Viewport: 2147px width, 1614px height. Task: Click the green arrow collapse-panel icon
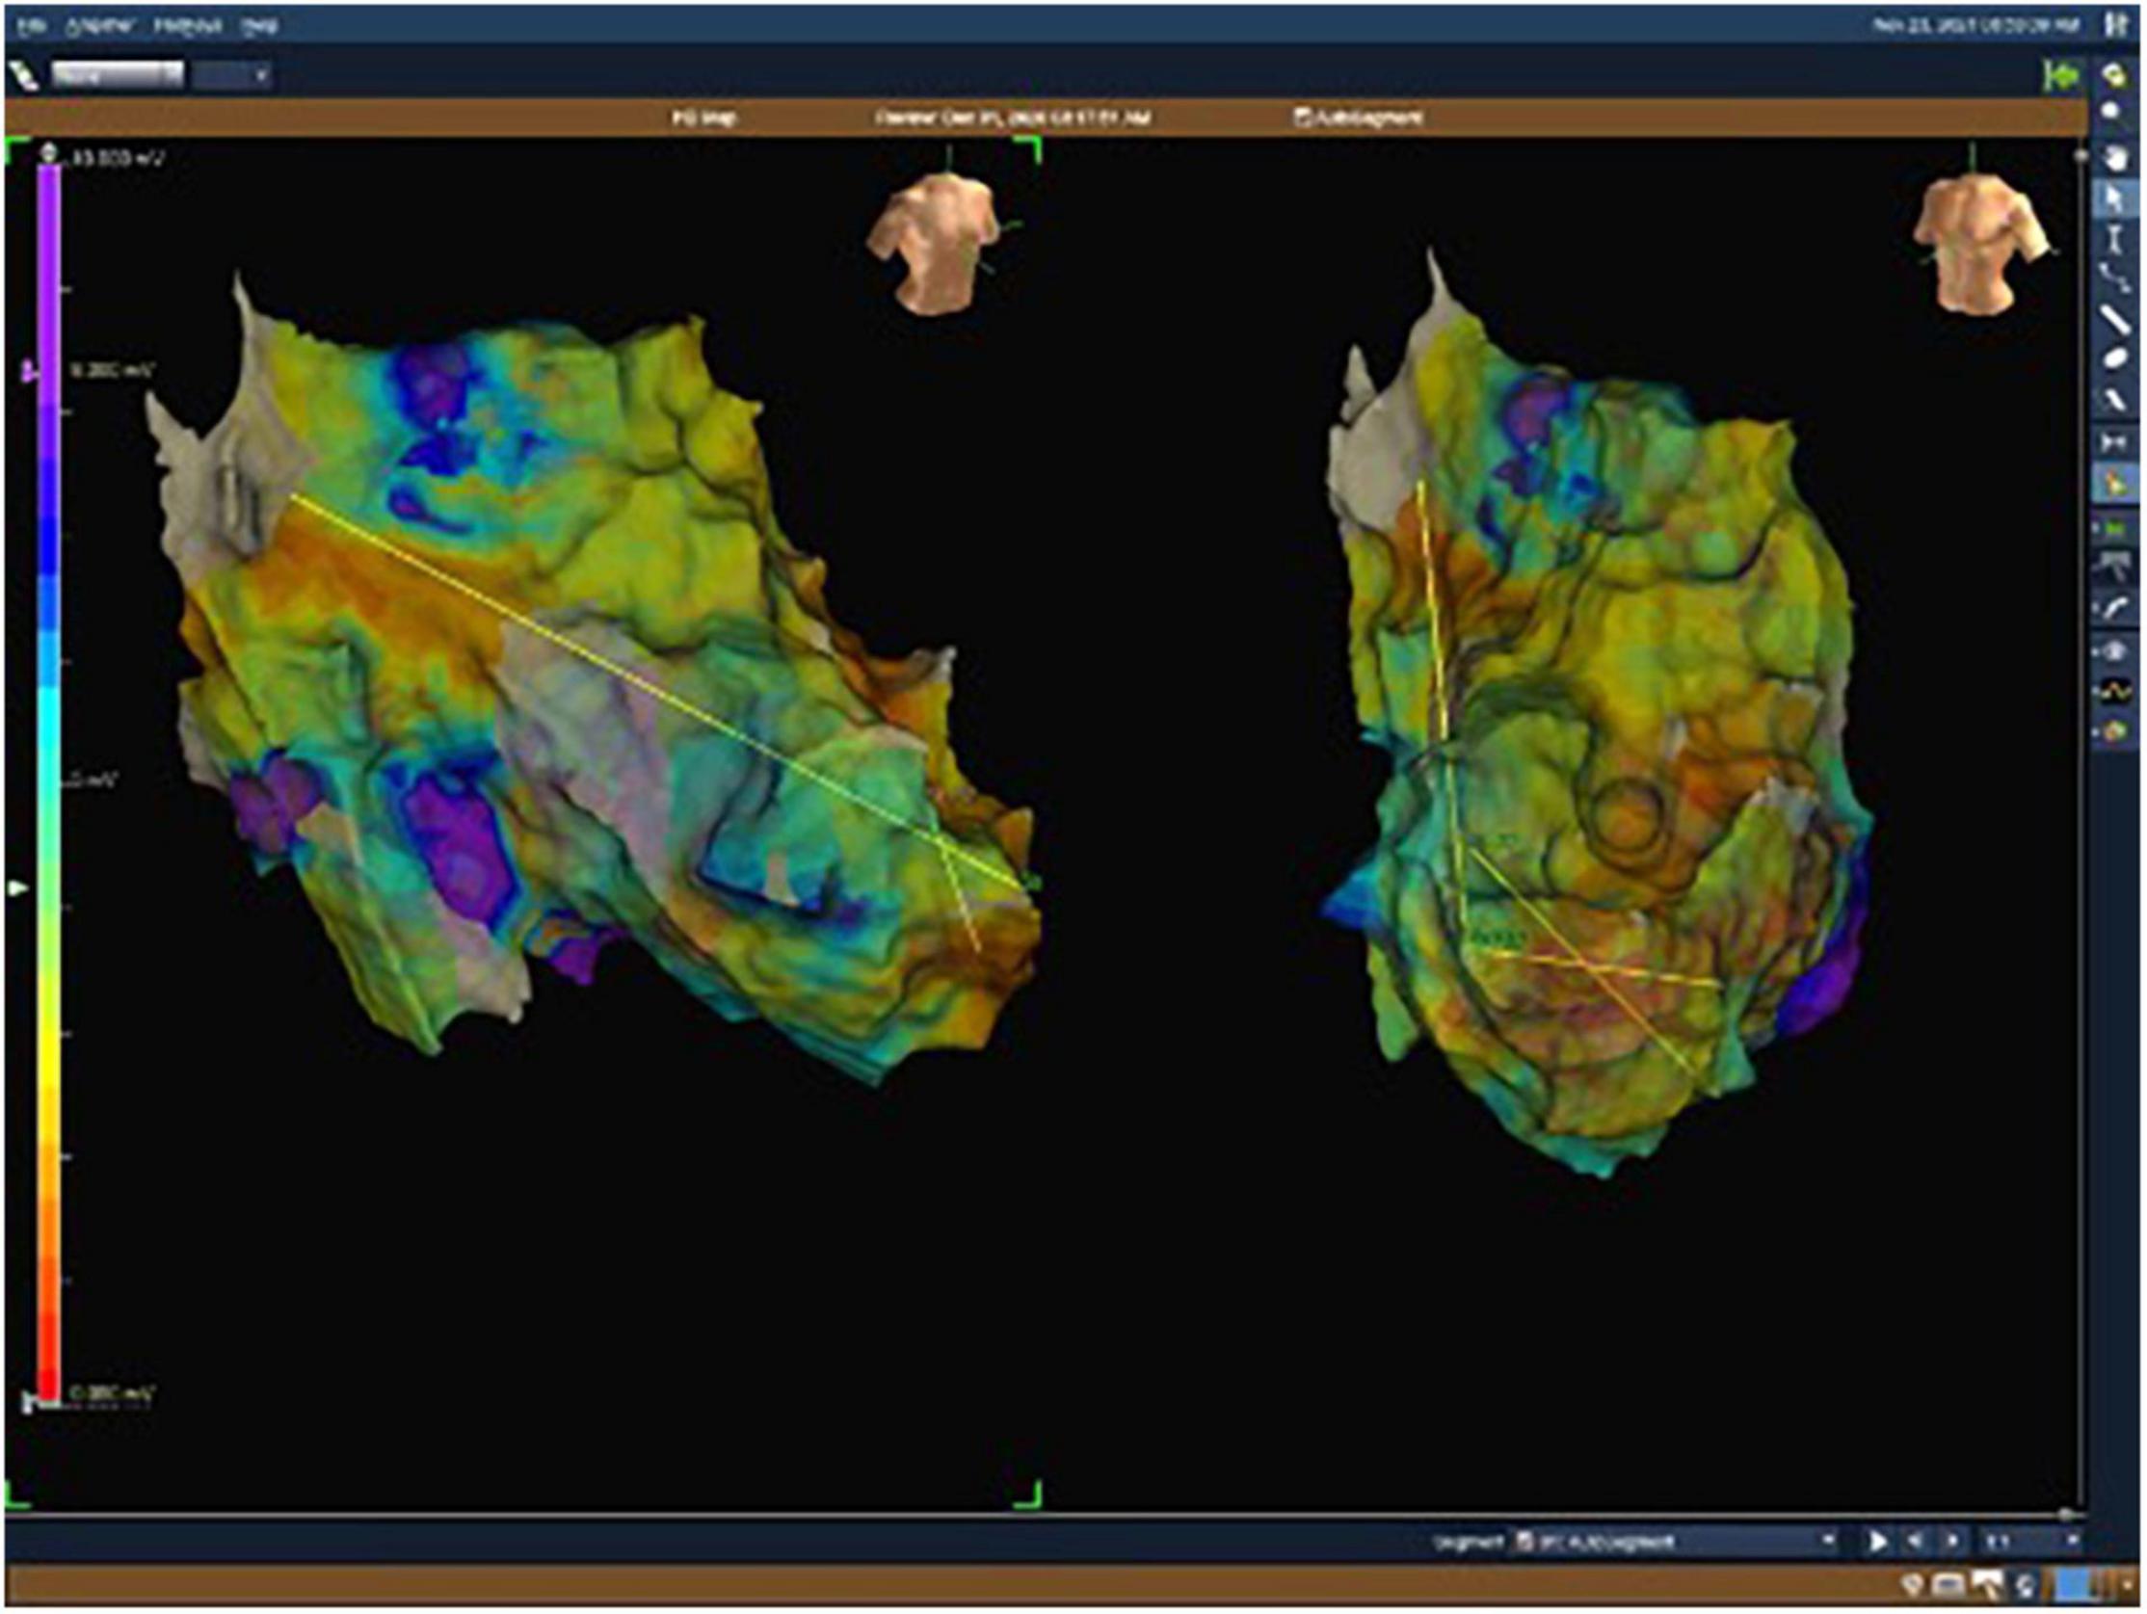(2059, 75)
